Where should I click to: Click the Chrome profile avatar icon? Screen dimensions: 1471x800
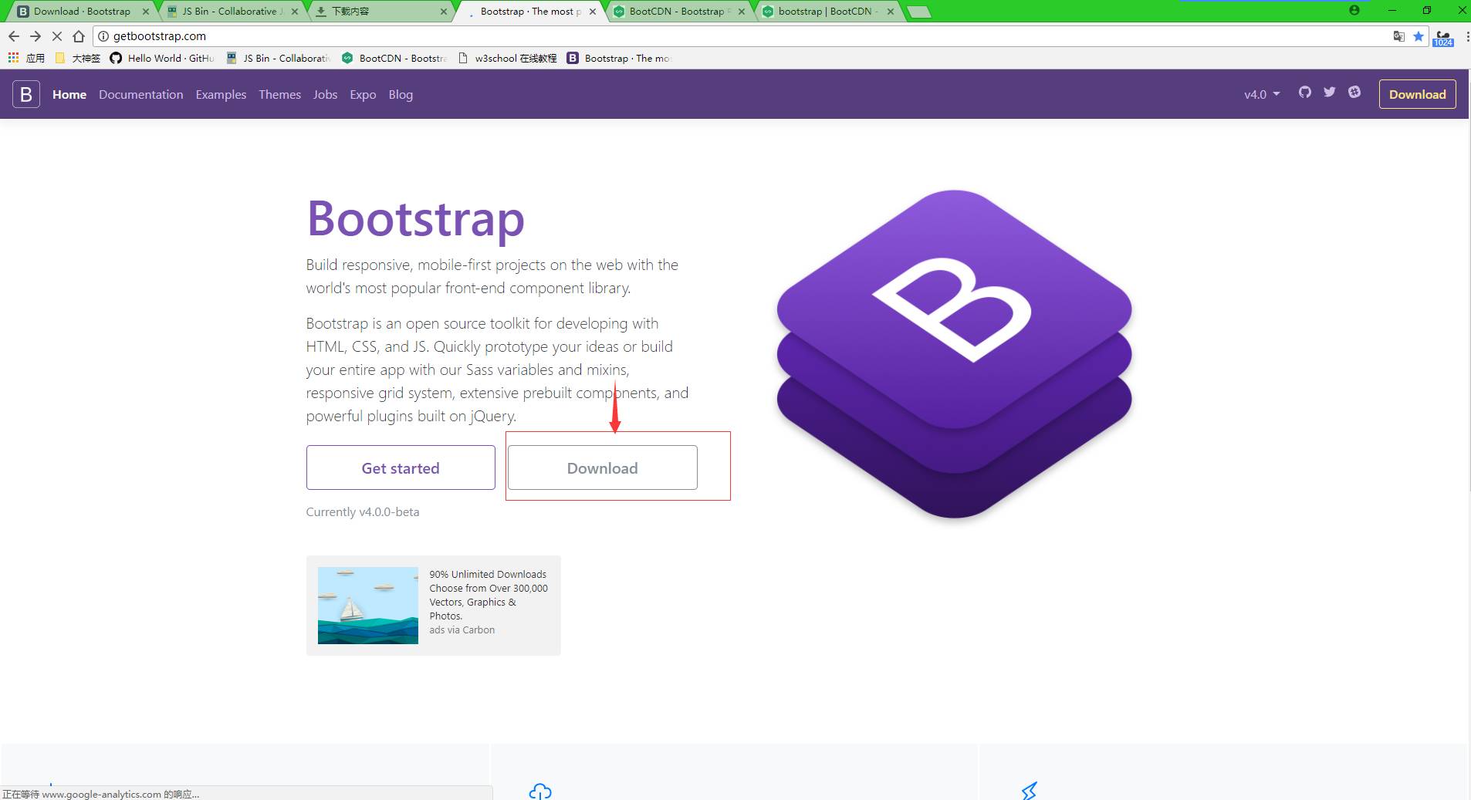pyautogui.click(x=1354, y=11)
